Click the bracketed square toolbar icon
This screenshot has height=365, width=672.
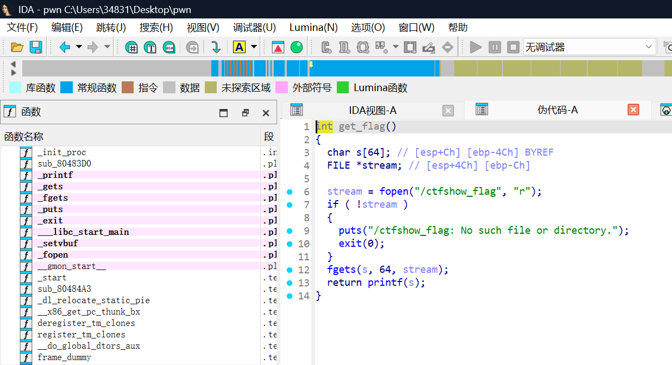[410, 47]
